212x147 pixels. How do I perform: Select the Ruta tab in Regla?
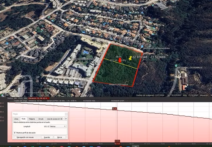[x=23, y=119]
